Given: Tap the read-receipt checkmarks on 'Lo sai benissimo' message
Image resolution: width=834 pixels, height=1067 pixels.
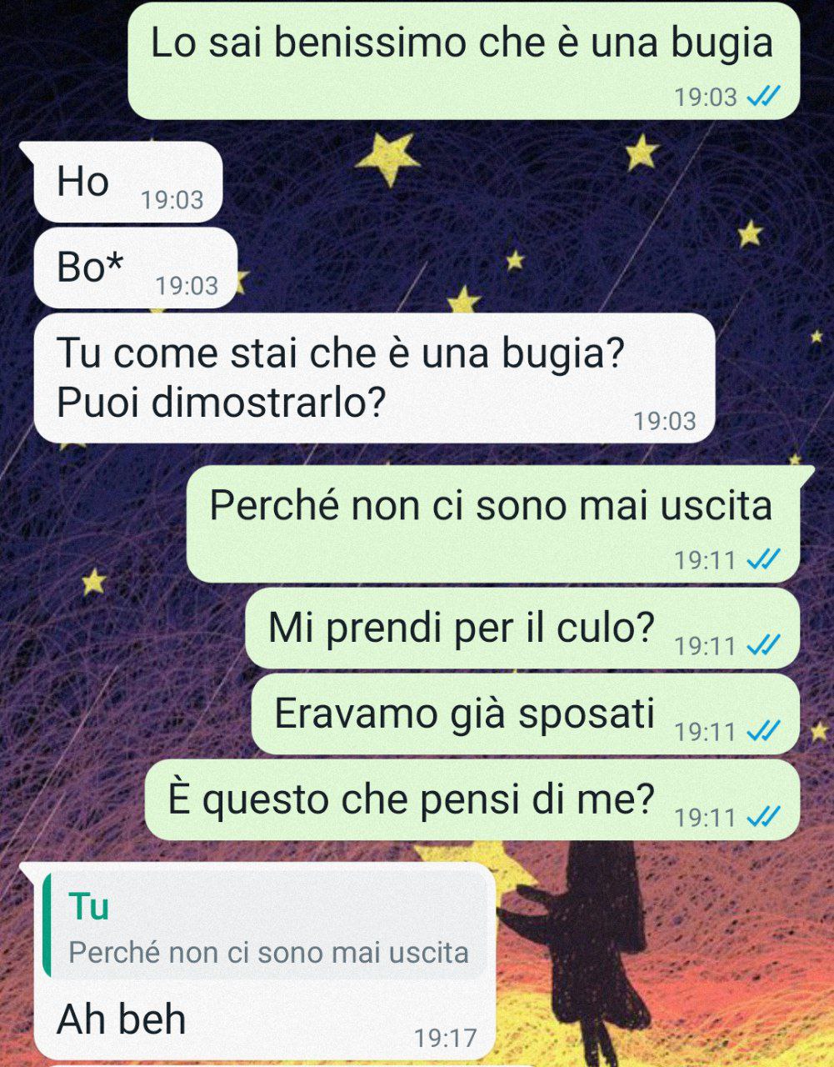Looking at the screenshot, I should [x=762, y=98].
